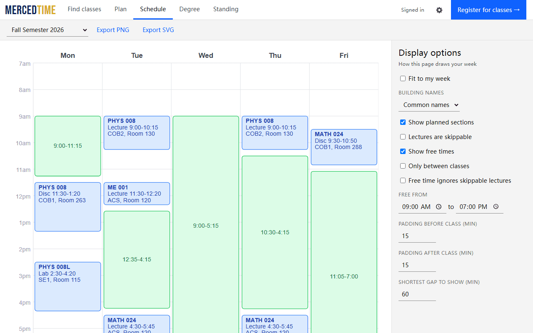Click Thursday free time 10:30-4:15
This screenshot has height=333, width=533.
click(275, 232)
